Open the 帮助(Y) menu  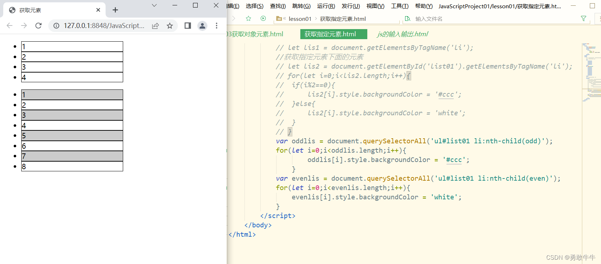tap(424, 6)
